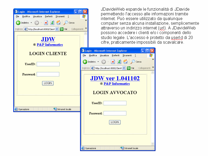Go back with Indietro in Login Avvocato window
The image size is (208, 156).
point(89,62)
